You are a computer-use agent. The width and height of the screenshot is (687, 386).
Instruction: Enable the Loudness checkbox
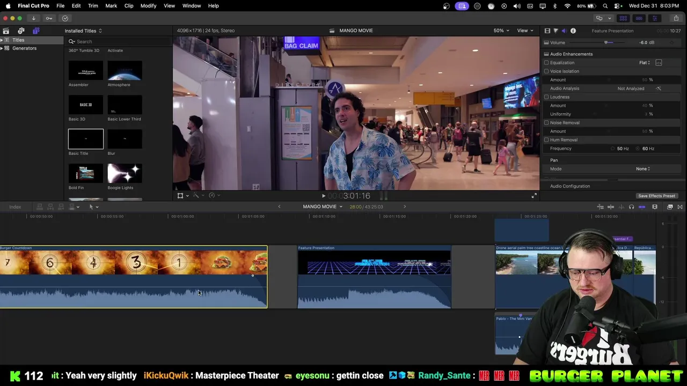[546, 97]
